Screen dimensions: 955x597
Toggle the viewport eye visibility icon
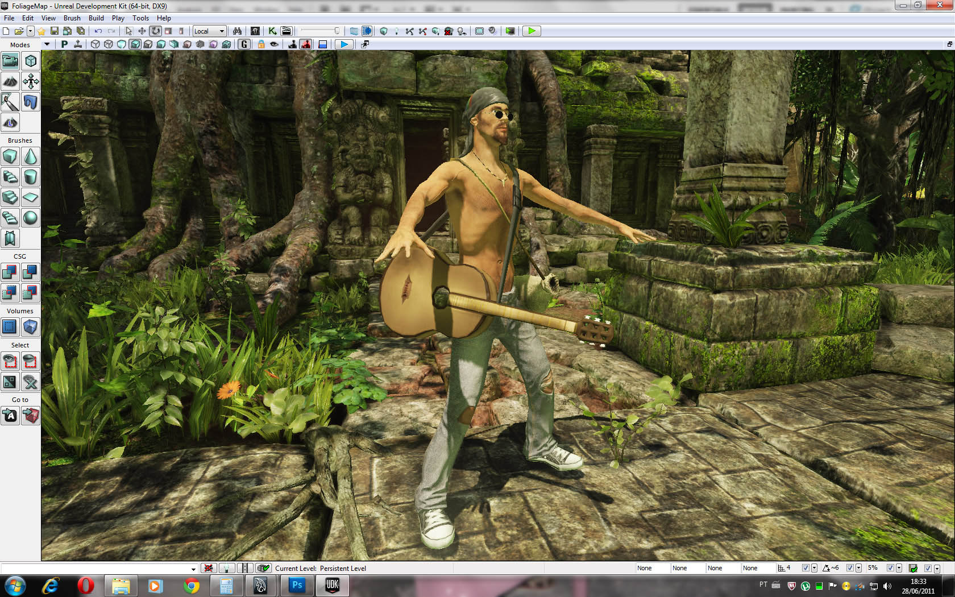coord(274,44)
